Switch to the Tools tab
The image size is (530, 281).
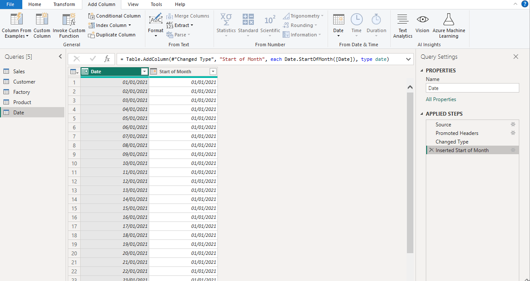[157, 4]
